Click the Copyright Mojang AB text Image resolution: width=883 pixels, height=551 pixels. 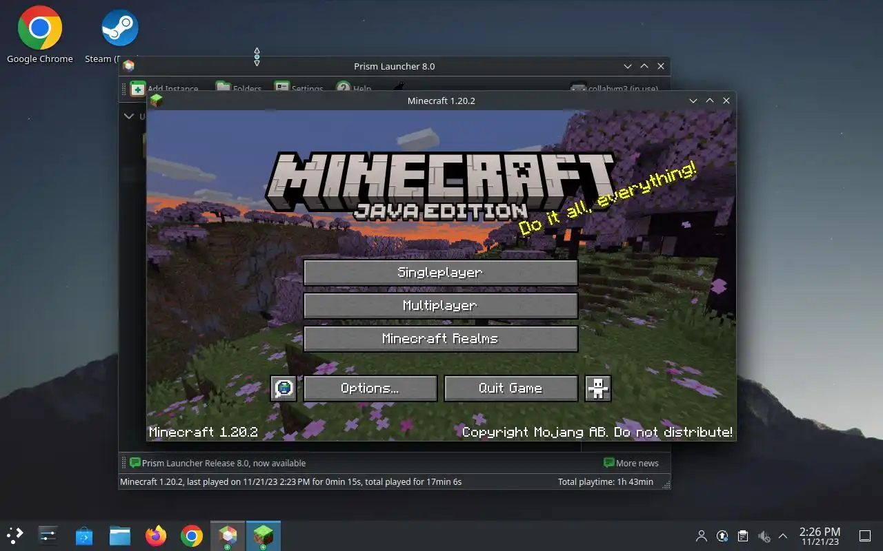597,432
